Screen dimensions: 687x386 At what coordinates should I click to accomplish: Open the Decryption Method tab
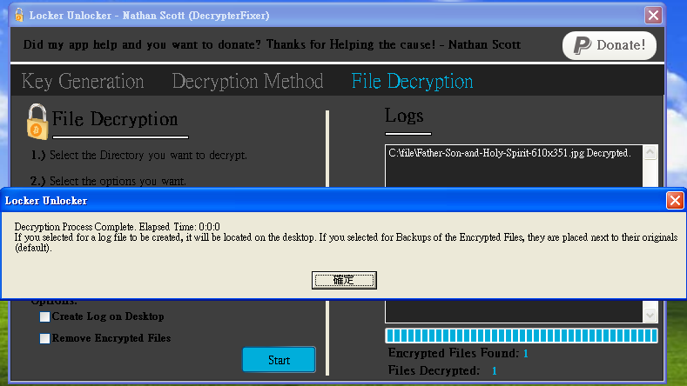coord(247,82)
